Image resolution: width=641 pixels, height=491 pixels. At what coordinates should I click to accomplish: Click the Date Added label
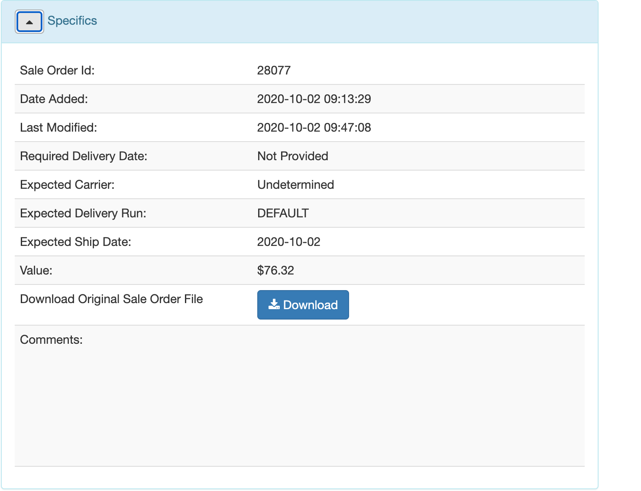point(54,99)
